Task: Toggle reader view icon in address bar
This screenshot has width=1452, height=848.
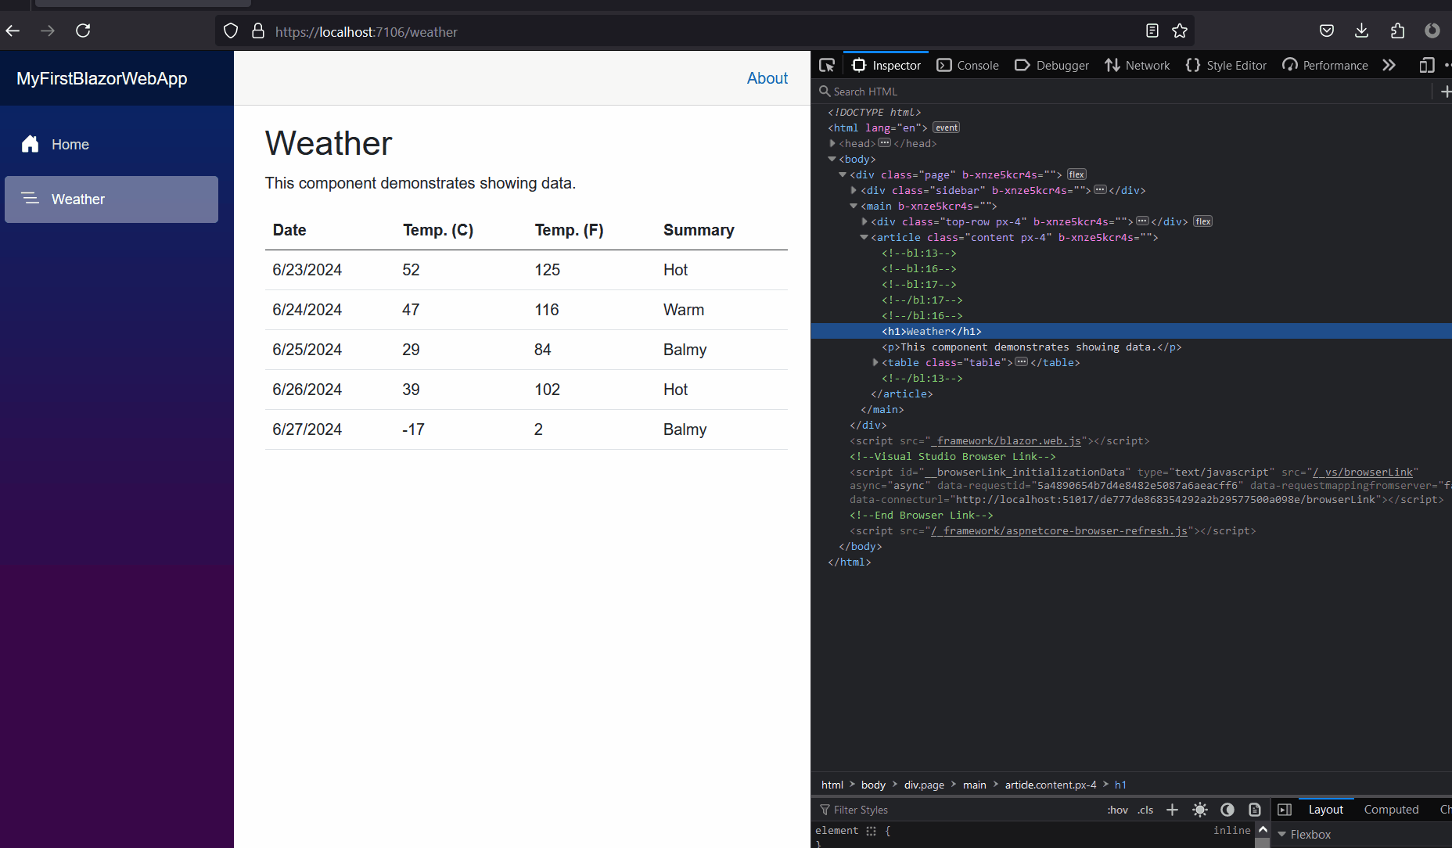Action: pos(1152,31)
